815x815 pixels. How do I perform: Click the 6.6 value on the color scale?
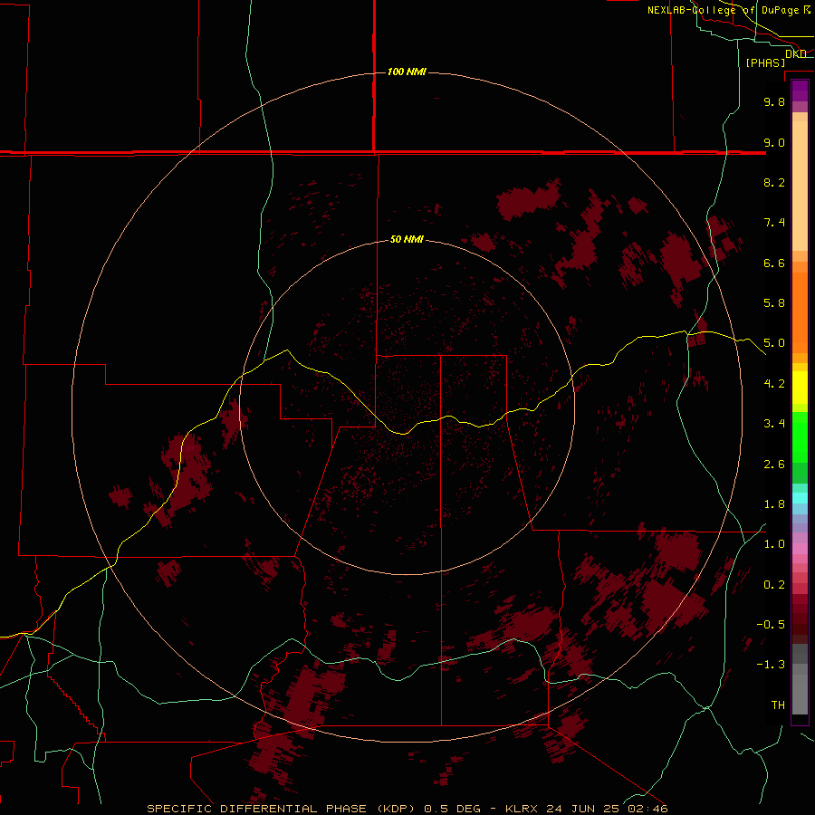[x=774, y=263]
